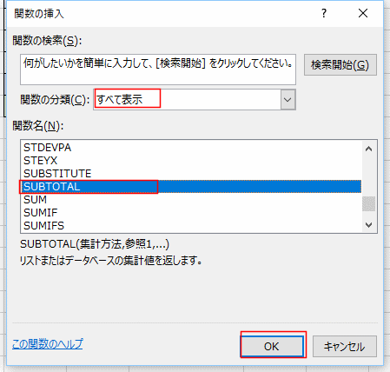Screen dimensions: 390x372
Task: Click the help question mark icon
Action: tap(324, 13)
